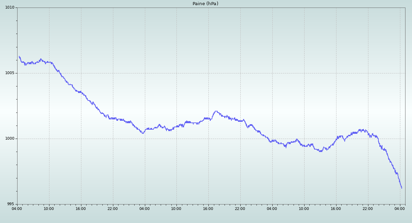Select the 1000 y-axis label
Screen dimensions: 412x223
(x=10, y=139)
